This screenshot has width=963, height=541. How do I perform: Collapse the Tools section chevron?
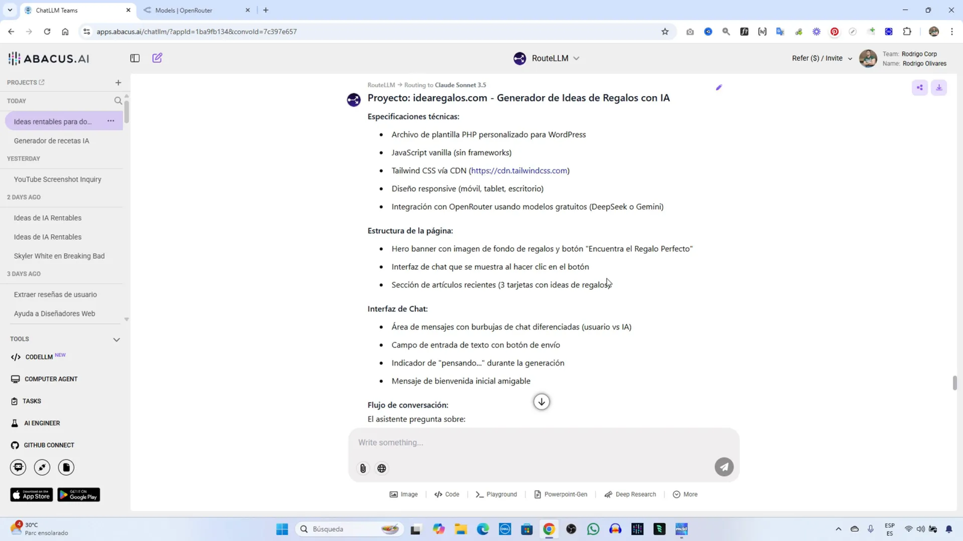click(117, 338)
